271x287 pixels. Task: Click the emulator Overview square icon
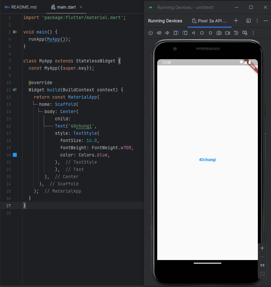[210, 33]
